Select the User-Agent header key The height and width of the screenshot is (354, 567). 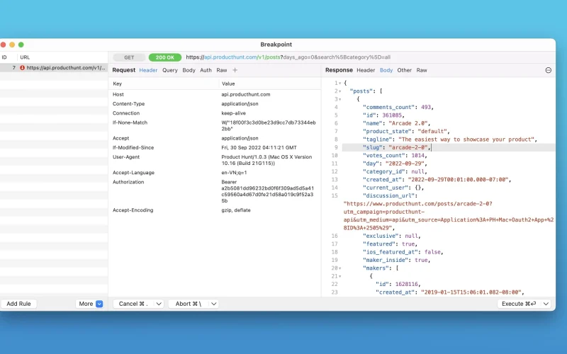click(126, 156)
